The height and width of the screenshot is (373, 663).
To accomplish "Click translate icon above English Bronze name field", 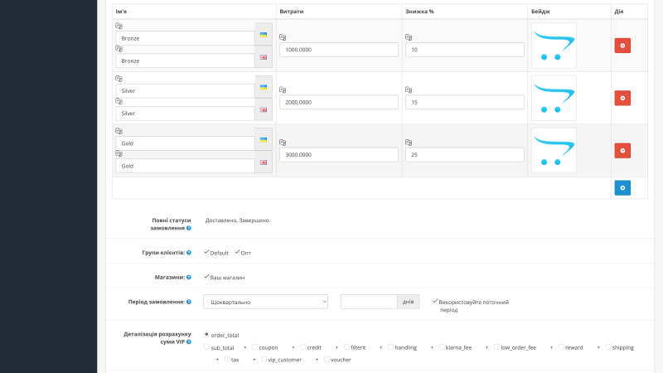I will 119,49.
